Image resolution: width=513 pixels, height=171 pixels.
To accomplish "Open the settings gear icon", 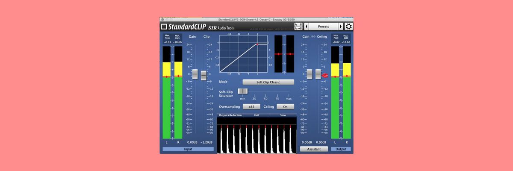I will (x=349, y=27).
